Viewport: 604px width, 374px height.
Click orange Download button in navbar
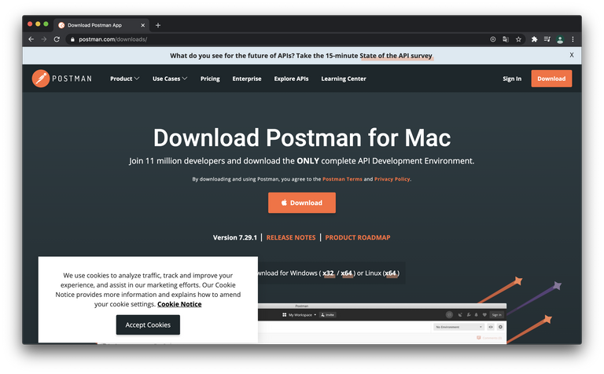(551, 79)
